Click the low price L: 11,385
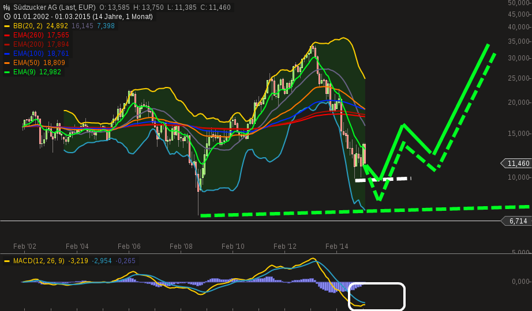532x311 pixels. pyautogui.click(x=182, y=7)
